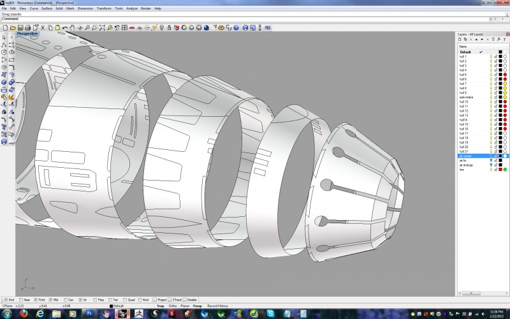This screenshot has width=510, height=319.
Task: Click the New layer icon in Layers panel
Action: (460, 40)
